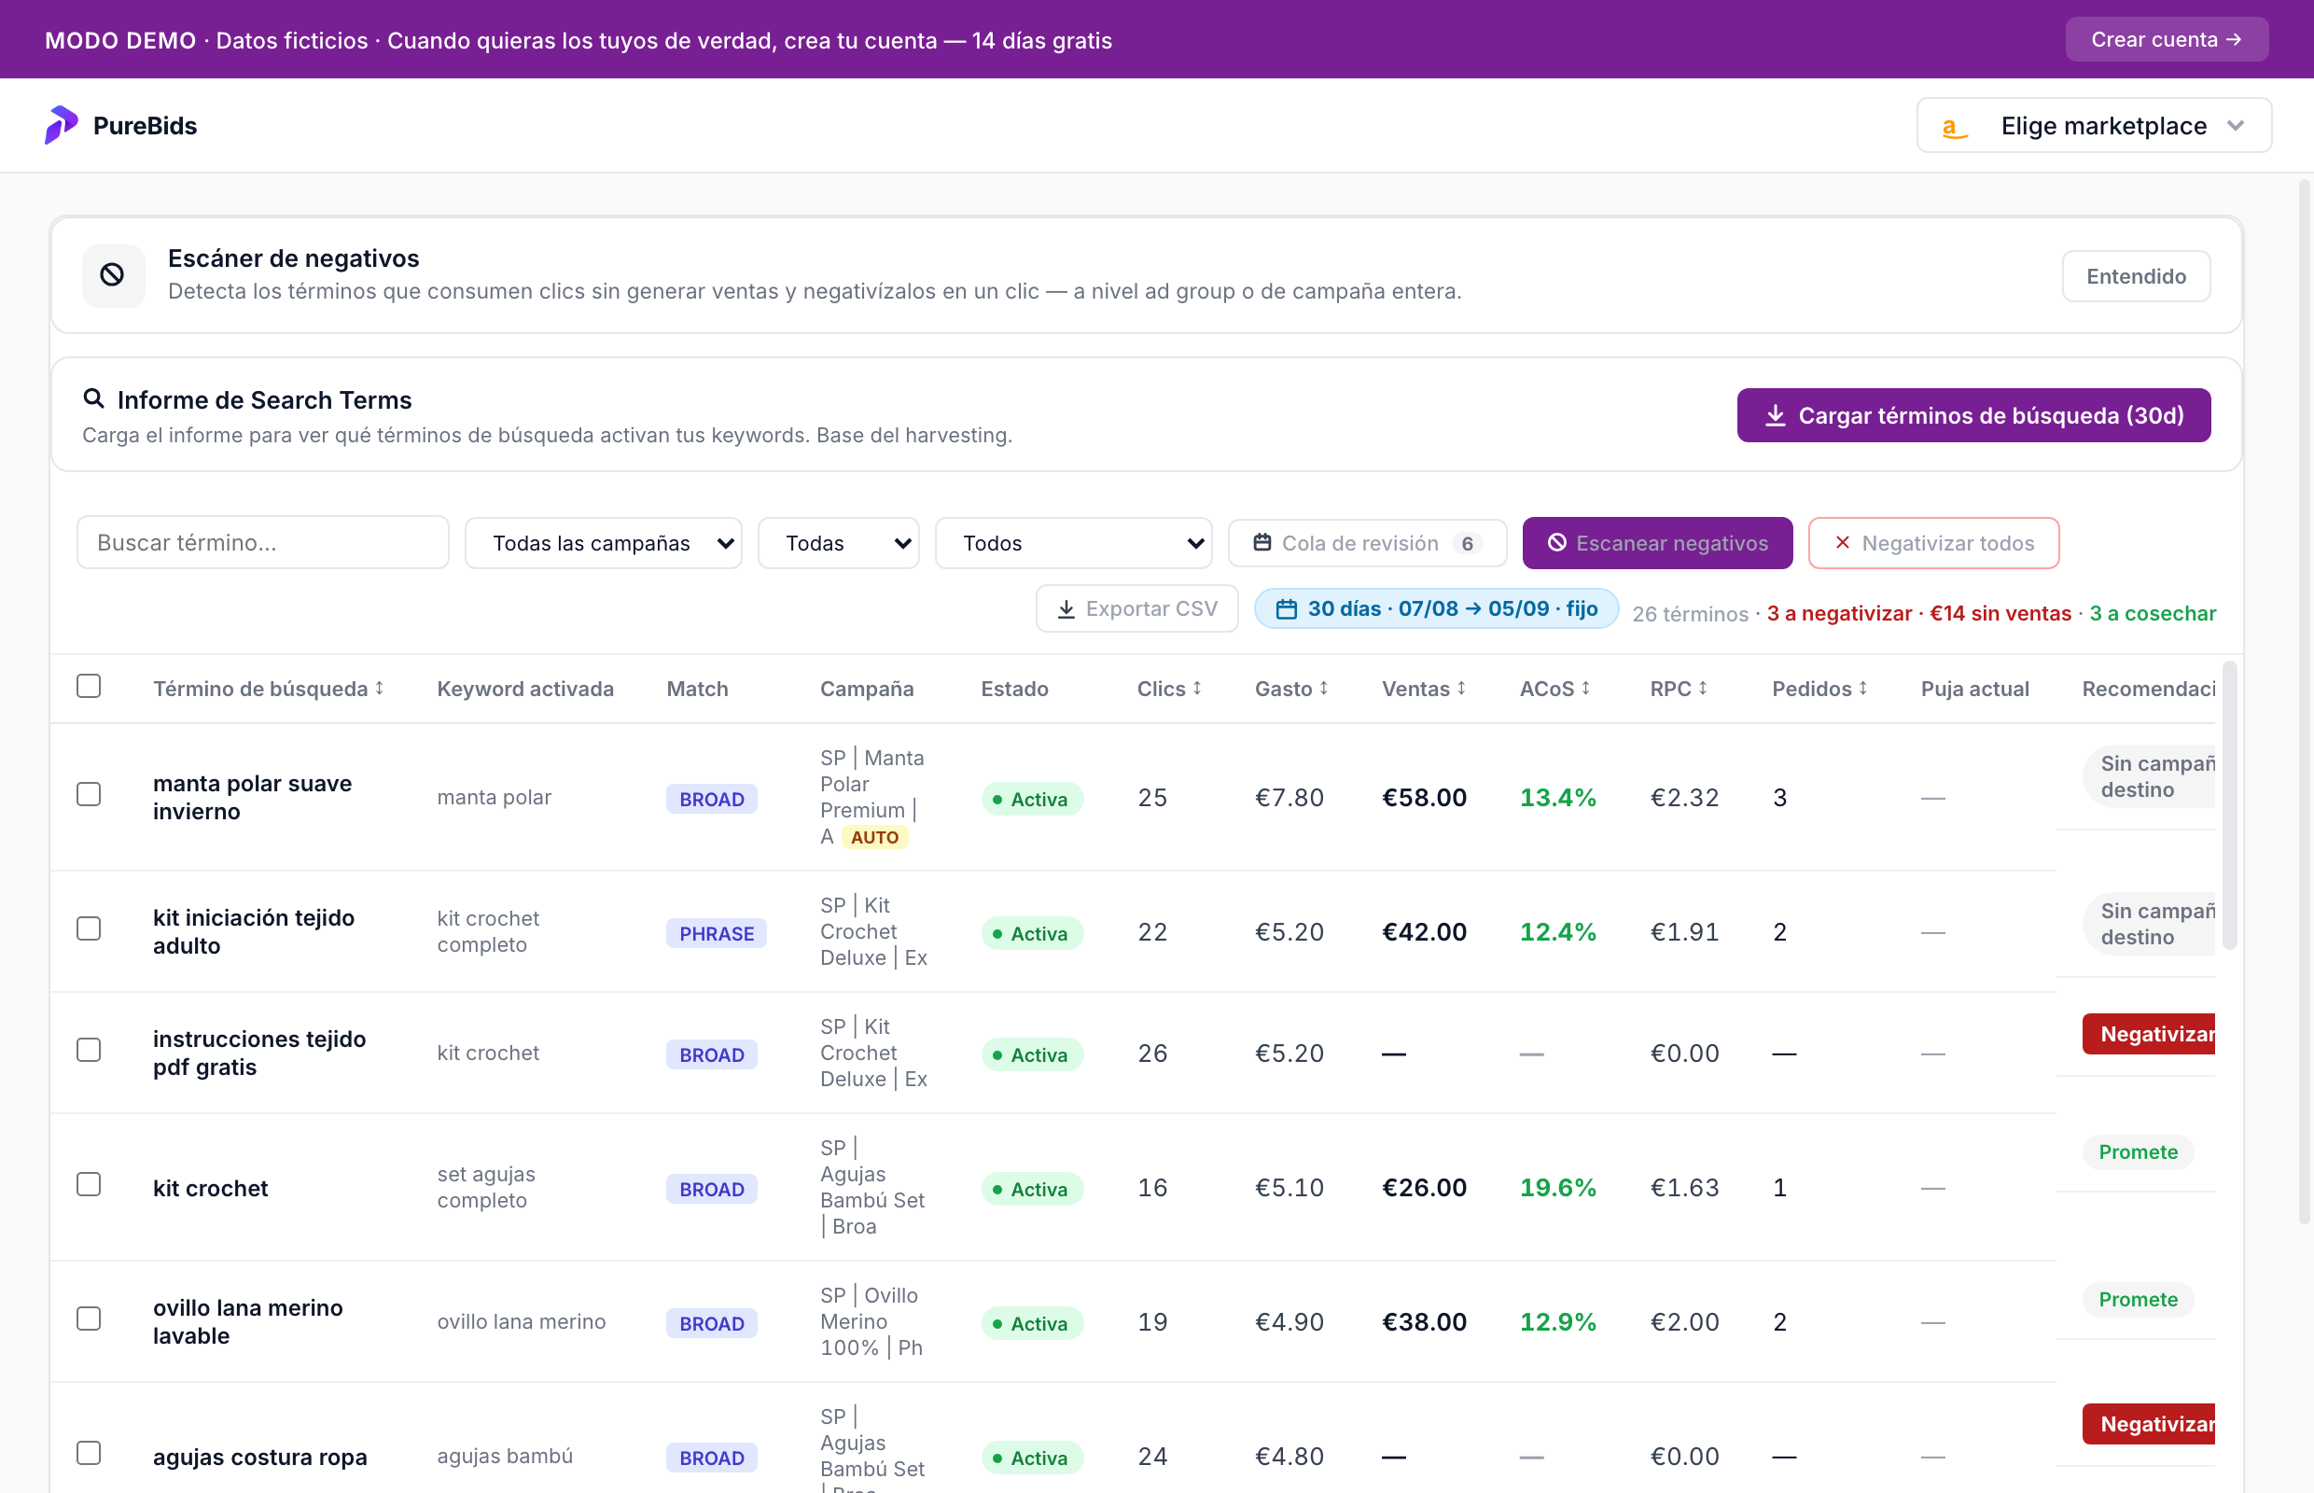Click the €58.00 sales value

(1424, 798)
